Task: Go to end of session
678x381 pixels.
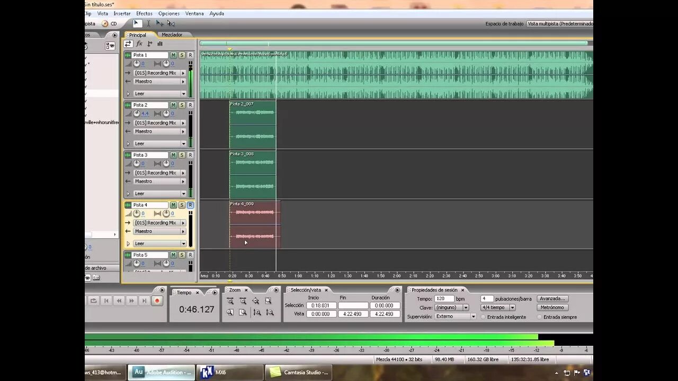Action: coord(144,301)
